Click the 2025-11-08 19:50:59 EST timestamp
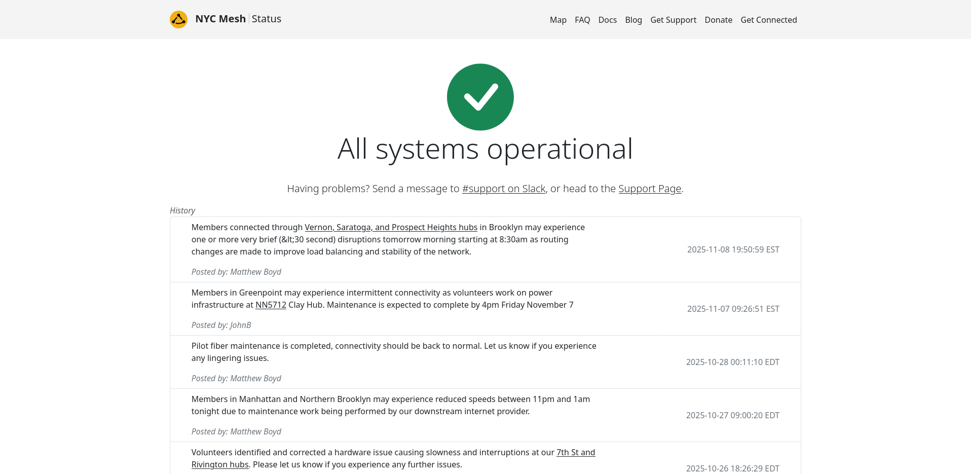This screenshot has height=474, width=971. pos(733,249)
